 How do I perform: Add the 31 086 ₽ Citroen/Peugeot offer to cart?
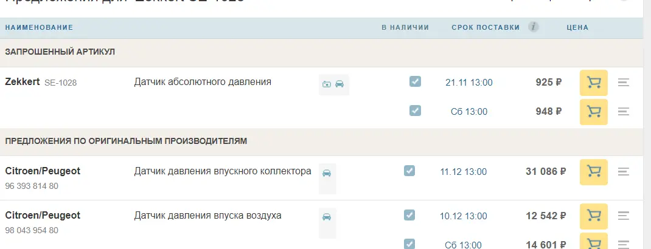[x=594, y=172]
